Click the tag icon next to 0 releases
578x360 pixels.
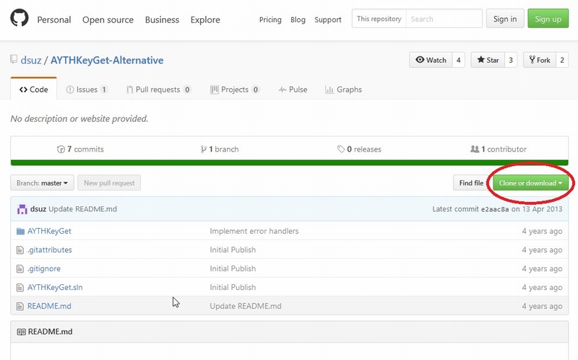click(x=340, y=149)
